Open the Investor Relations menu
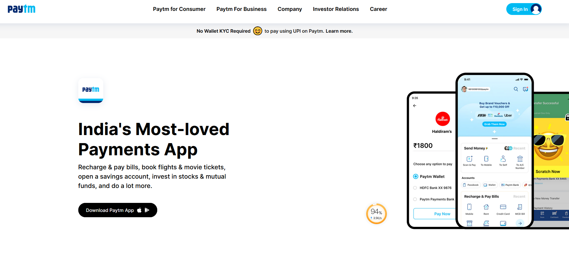This screenshot has height=253, width=569. coord(336,9)
